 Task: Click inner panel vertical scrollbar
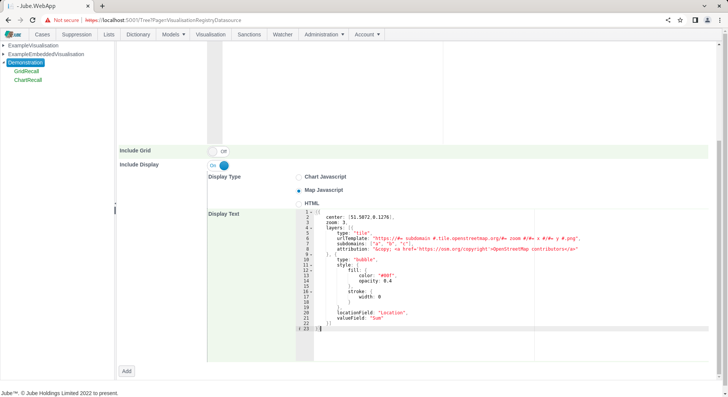(719, 258)
